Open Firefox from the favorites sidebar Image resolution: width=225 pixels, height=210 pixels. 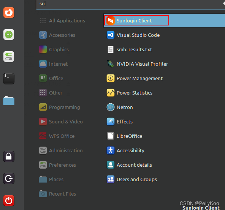click(x=9, y=13)
